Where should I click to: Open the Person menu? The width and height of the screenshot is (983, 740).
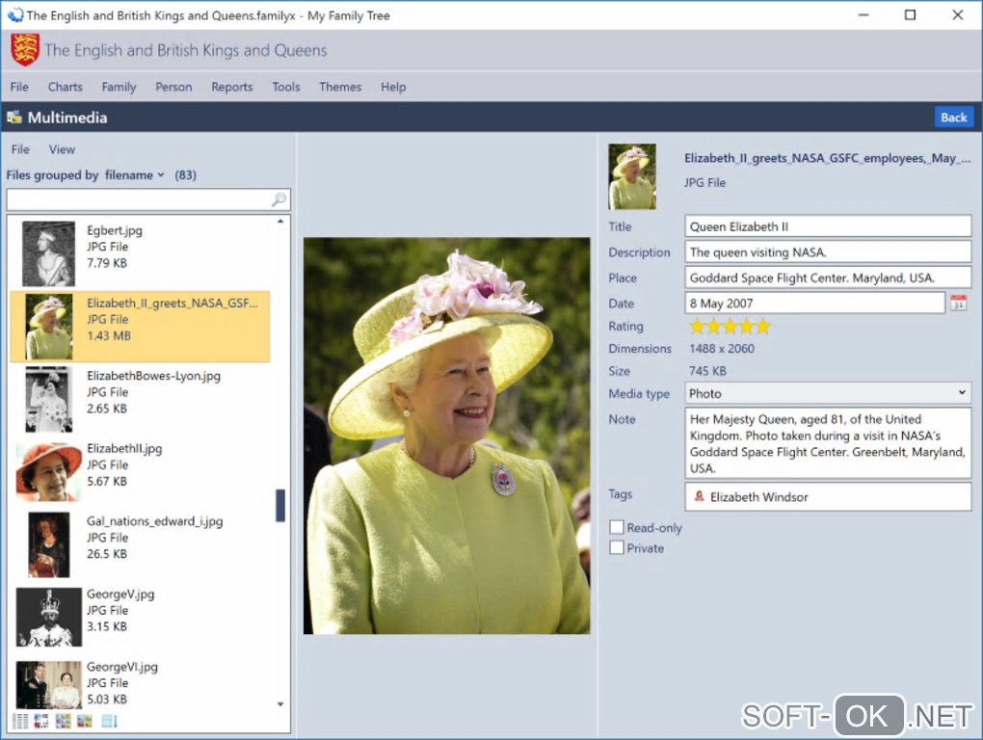coord(173,87)
